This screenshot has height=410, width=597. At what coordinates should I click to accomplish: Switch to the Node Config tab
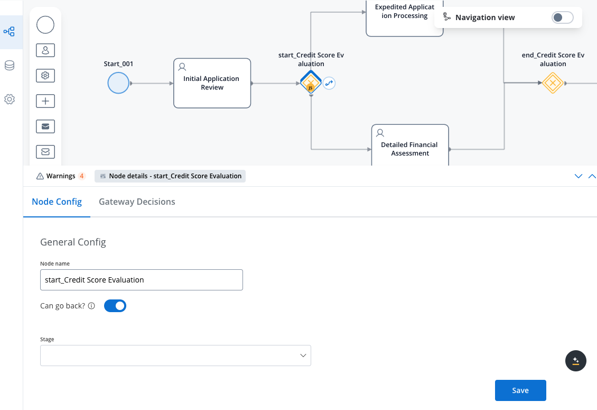click(x=57, y=202)
